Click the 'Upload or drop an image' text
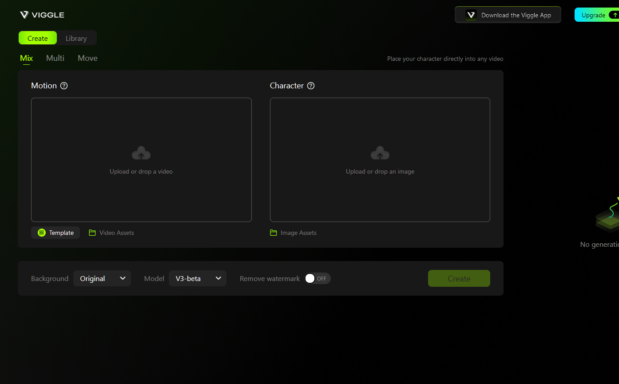Viewport: 619px width, 384px height. [380, 171]
